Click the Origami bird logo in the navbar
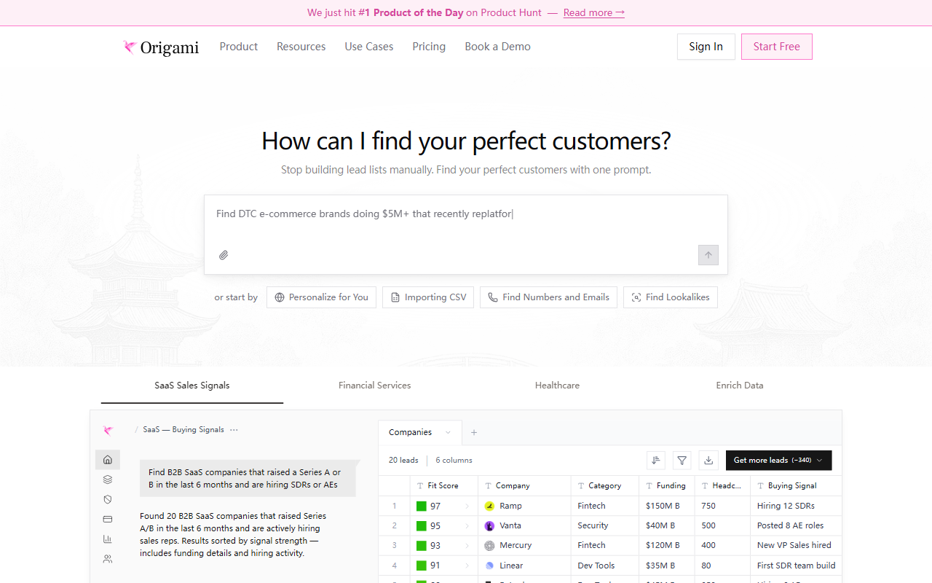 (x=130, y=47)
